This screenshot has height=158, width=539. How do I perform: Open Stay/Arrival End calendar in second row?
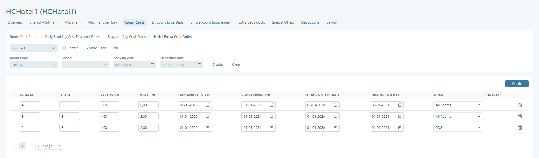[x=272, y=117]
